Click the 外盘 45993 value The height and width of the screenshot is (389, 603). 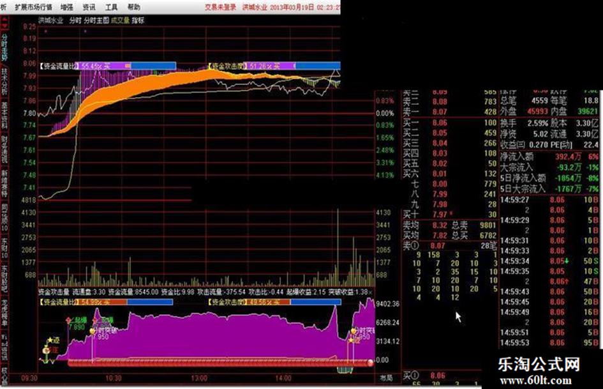(x=537, y=111)
